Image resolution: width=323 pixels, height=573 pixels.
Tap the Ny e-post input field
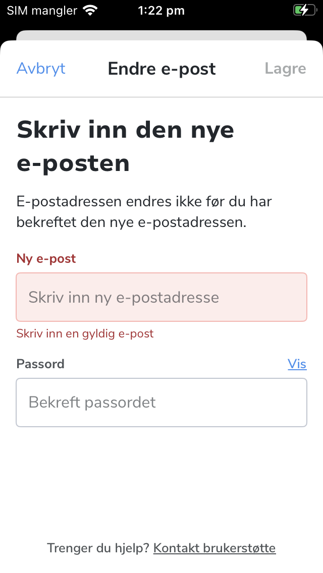point(161,297)
